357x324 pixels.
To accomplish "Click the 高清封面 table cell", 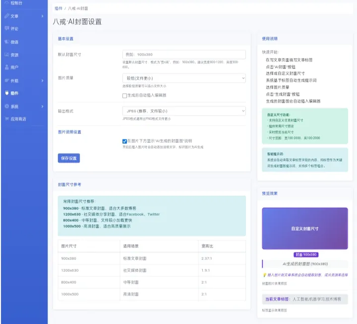I will (131, 294).
